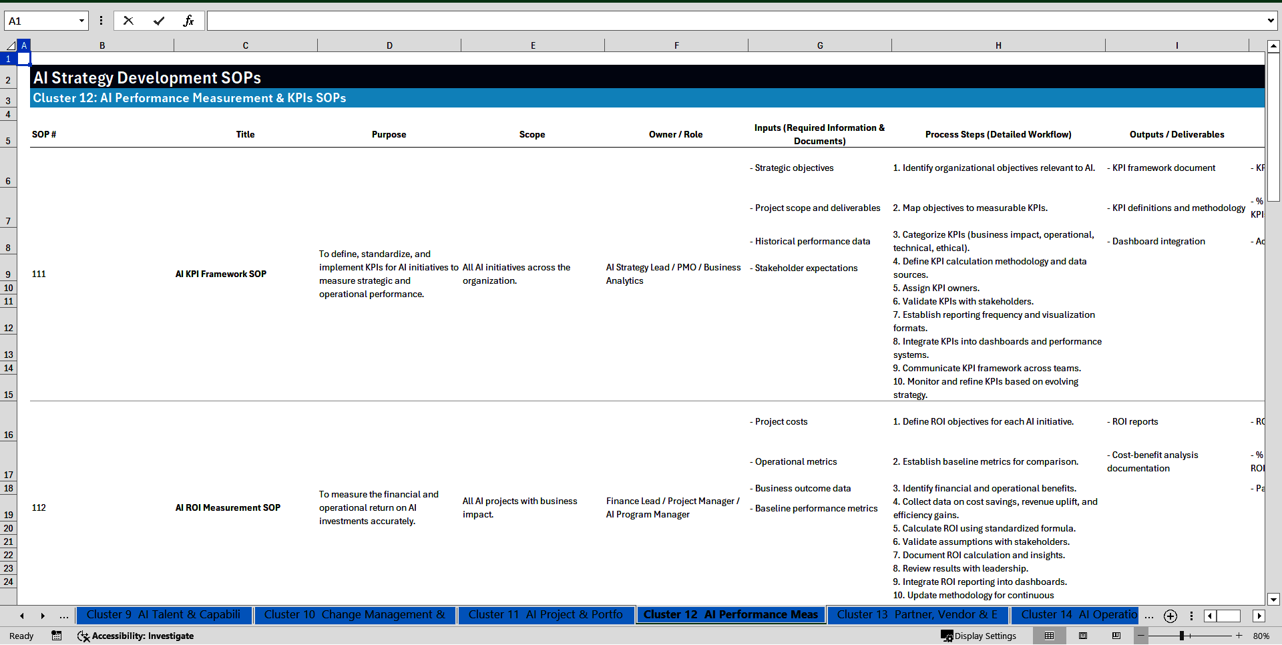The width and height of the screenshot is (1282, 645).
Task: Add a new worksheet with the plus button
Action: point(1170,616)
